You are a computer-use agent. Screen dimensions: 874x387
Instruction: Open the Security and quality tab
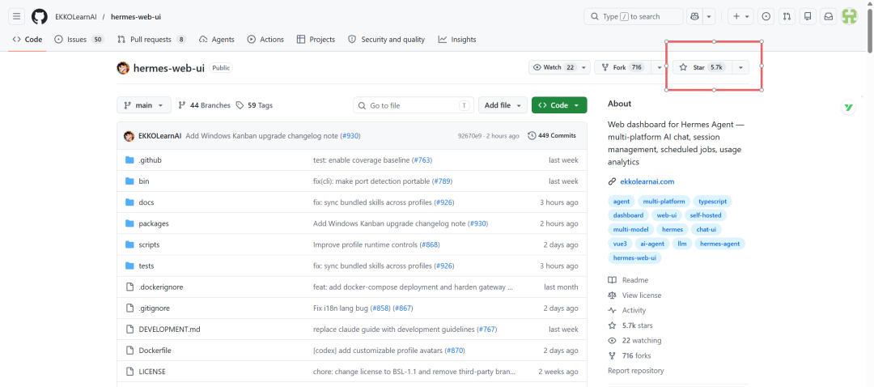(386, 40)
